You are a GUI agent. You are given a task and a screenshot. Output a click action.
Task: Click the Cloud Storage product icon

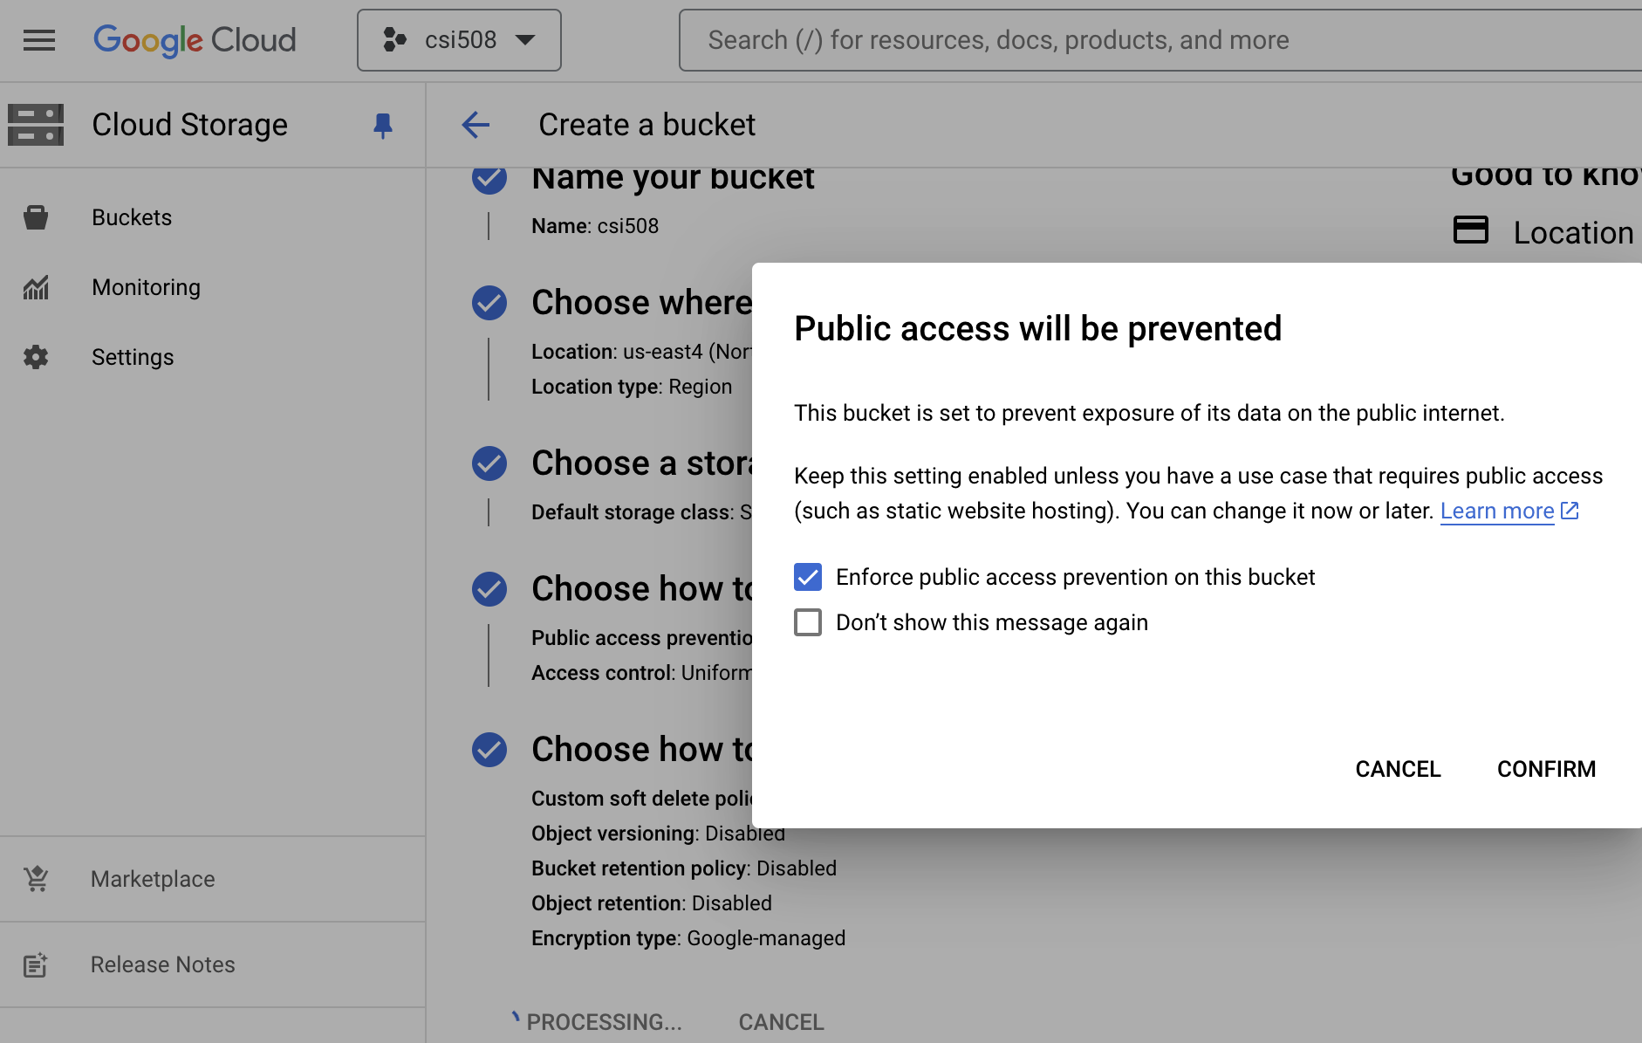[36, 125]
